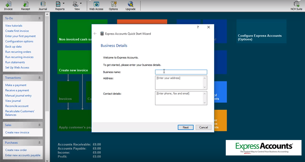
Task: Collapse the Purchases sidebar panel
Action: (x=40, y=142)
